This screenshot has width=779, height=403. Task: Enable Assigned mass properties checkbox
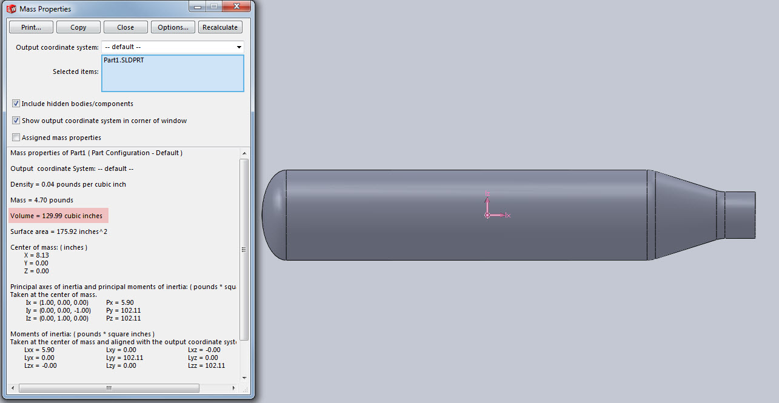click(x=16, y=138)
